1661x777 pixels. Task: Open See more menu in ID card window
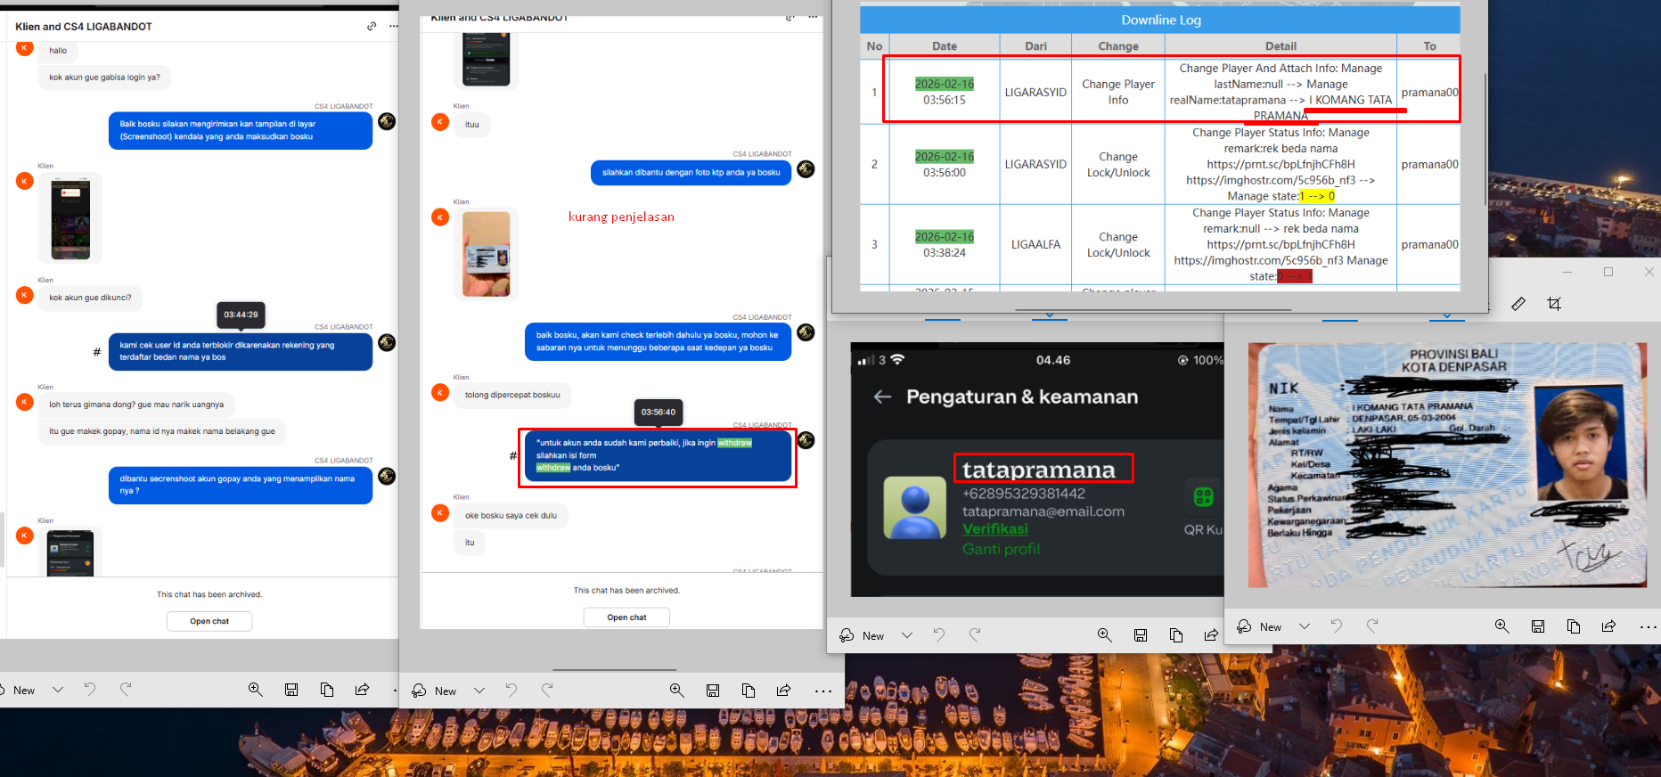[1649, 626]
